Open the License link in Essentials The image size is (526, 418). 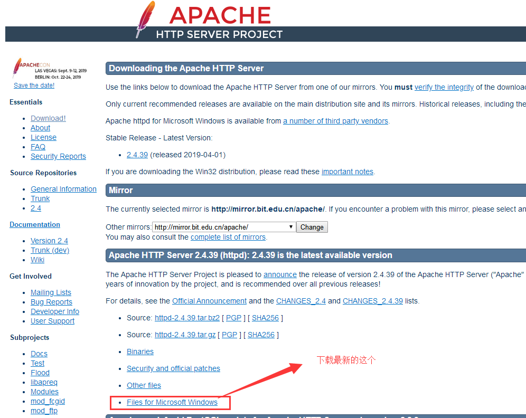click(x=43, y=137)
